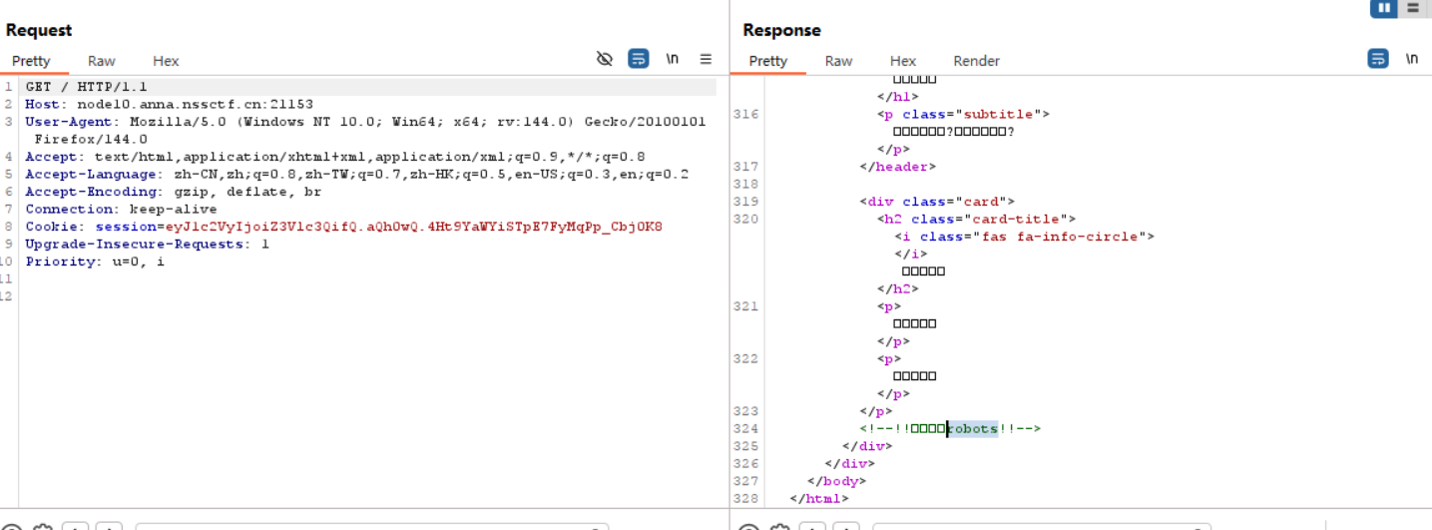Toggle \n show newlines in Response panel
This screenshot has height=530, width=1432.
coord(1412,59)
